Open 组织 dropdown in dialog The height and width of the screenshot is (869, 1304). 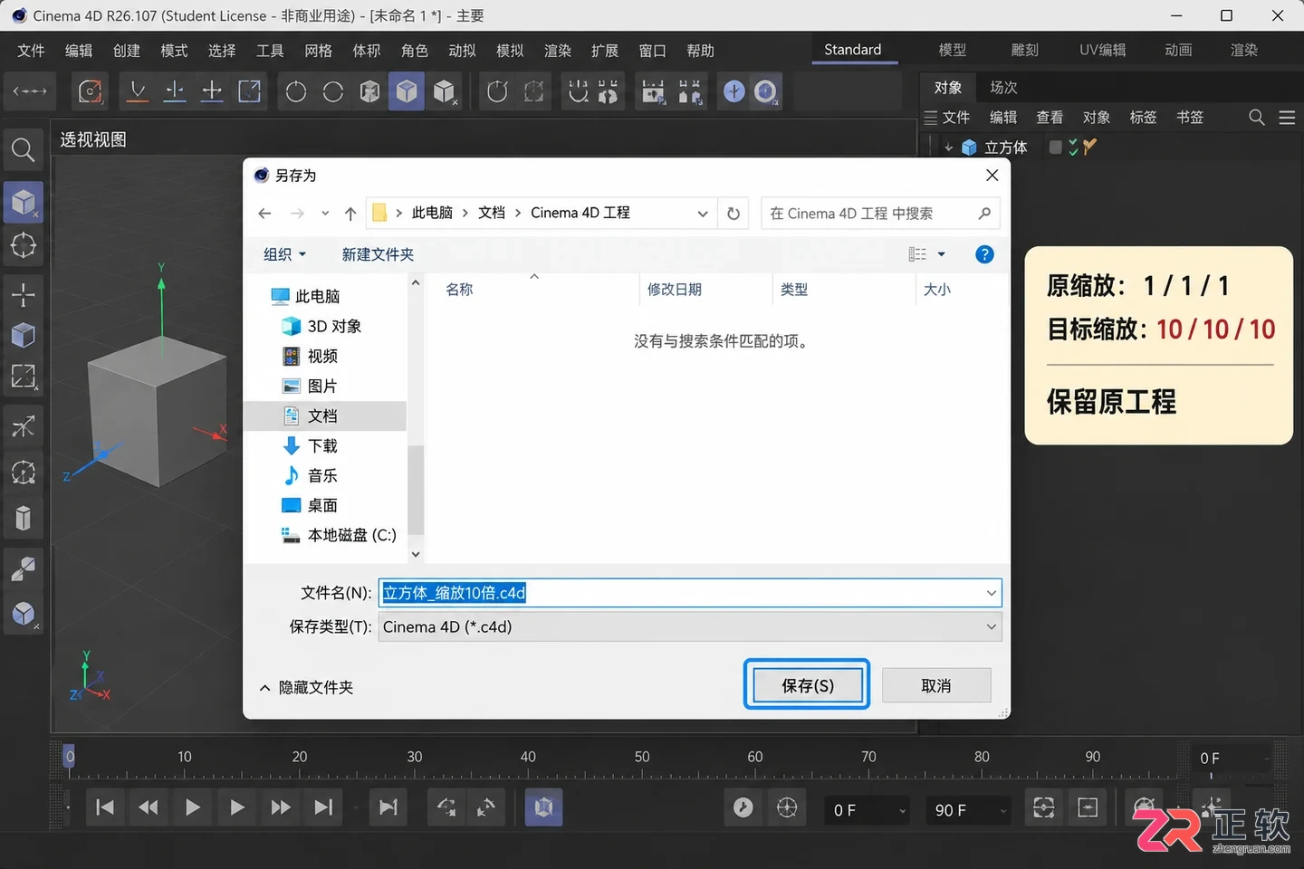[x=284, y=254]
